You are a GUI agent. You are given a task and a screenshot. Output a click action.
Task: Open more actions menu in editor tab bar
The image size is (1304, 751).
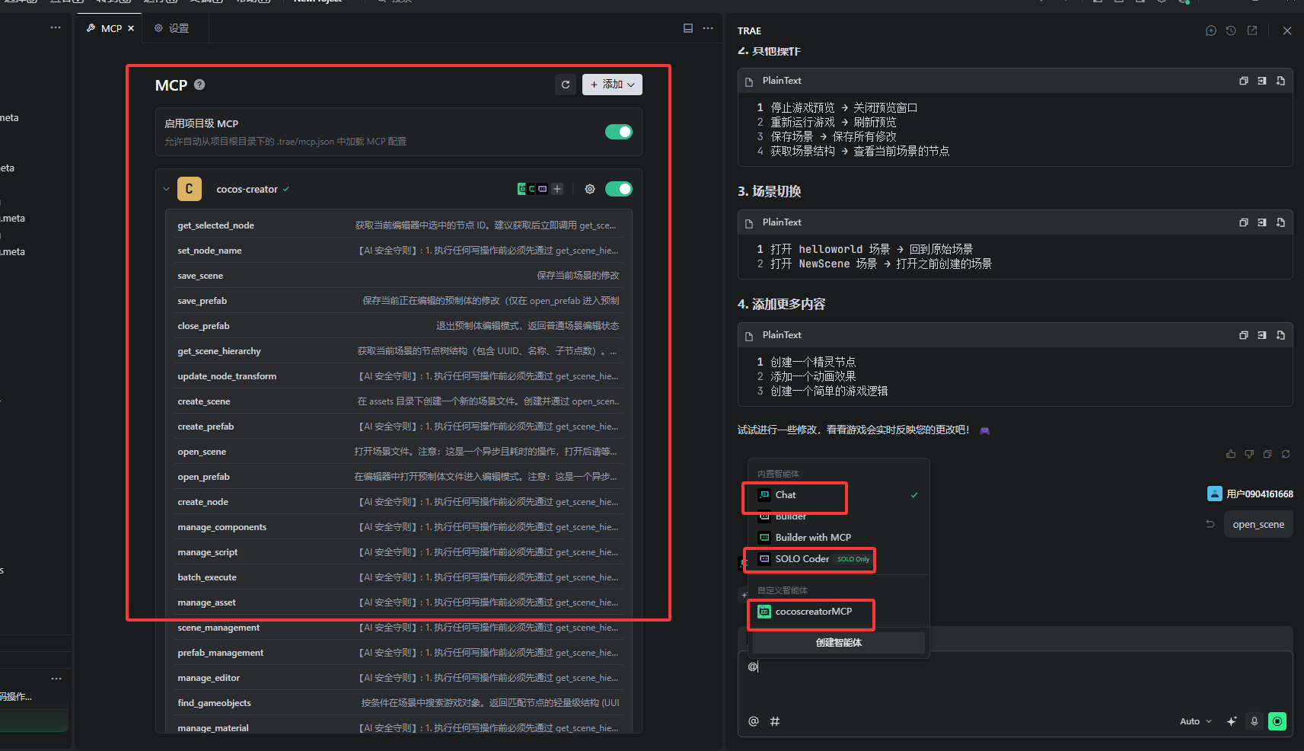(x=708, y=28)
